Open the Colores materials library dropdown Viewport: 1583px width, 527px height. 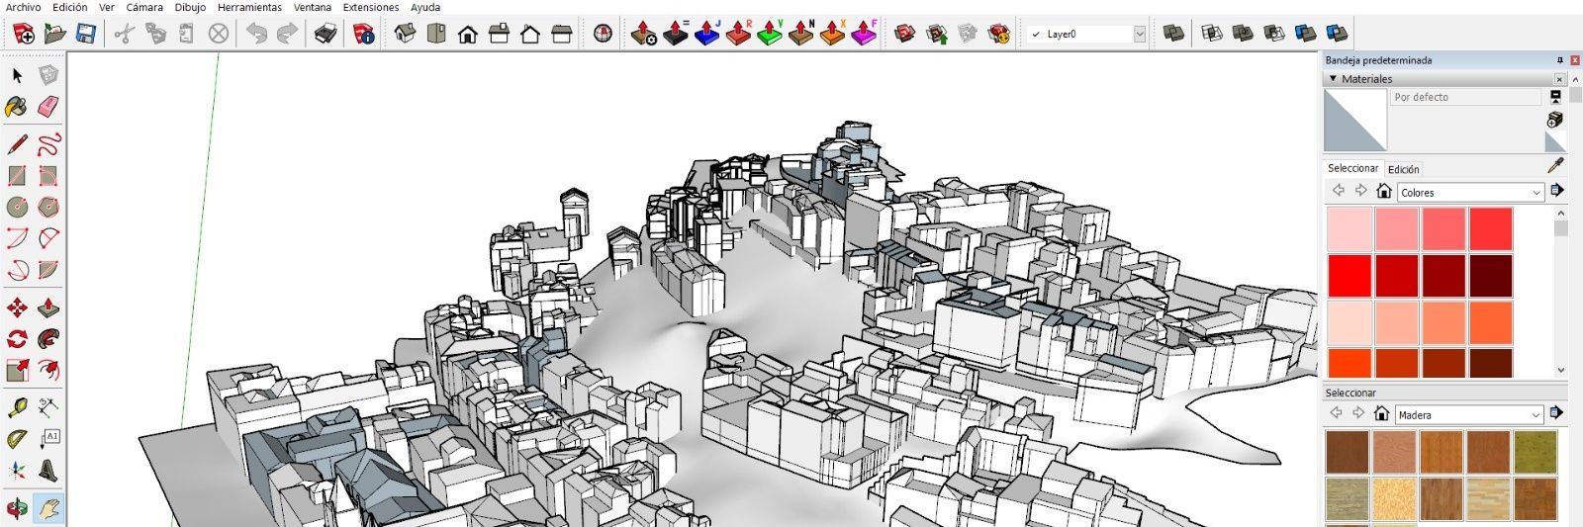point(1470,192)
